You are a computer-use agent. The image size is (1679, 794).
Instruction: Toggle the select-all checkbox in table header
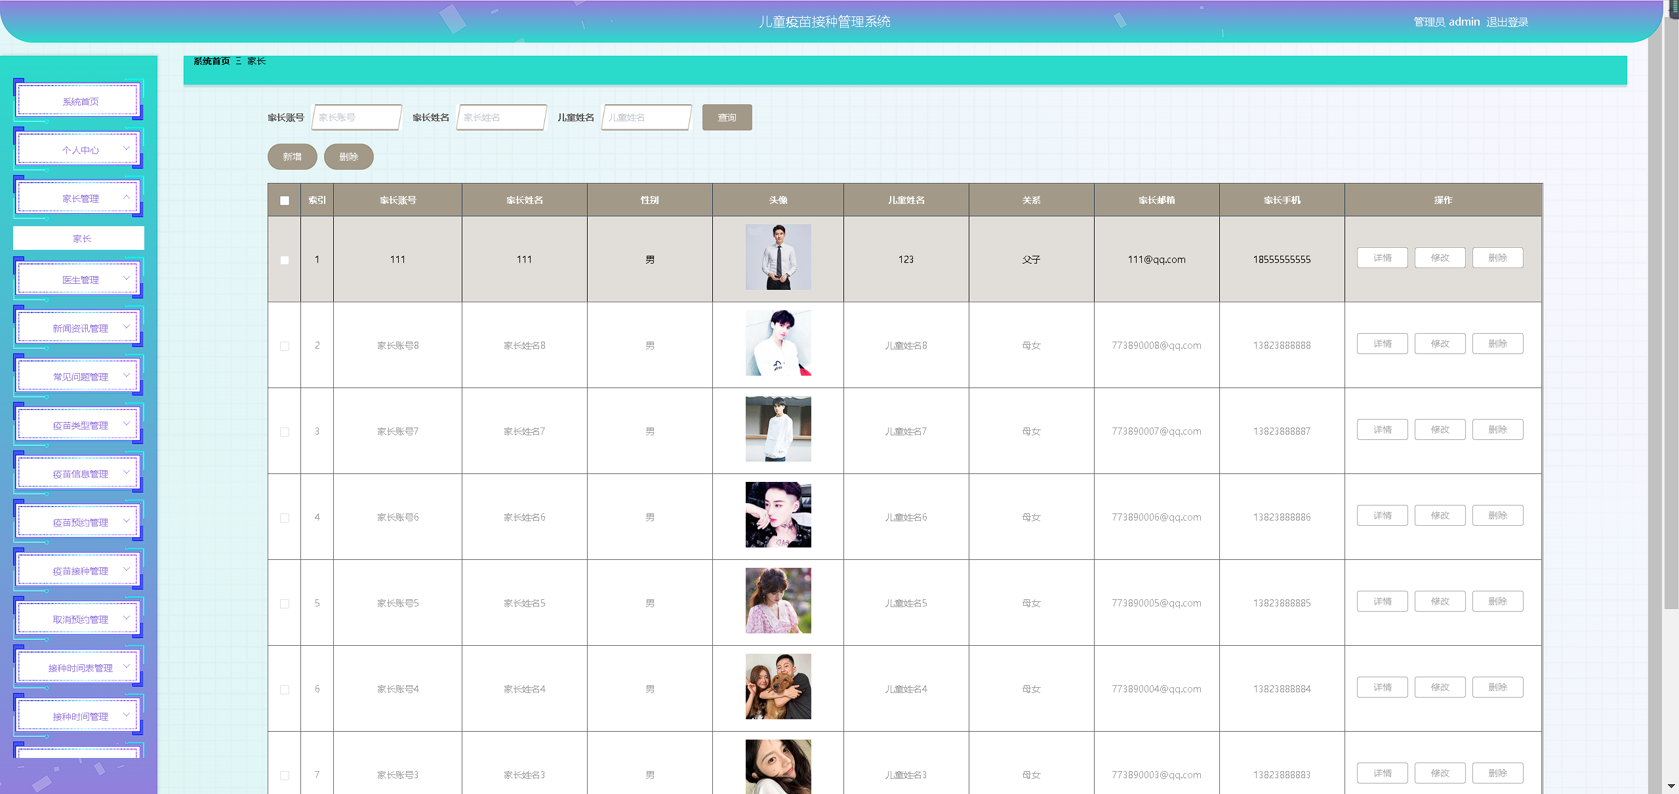pyautogui.click(x=285, y=201)
